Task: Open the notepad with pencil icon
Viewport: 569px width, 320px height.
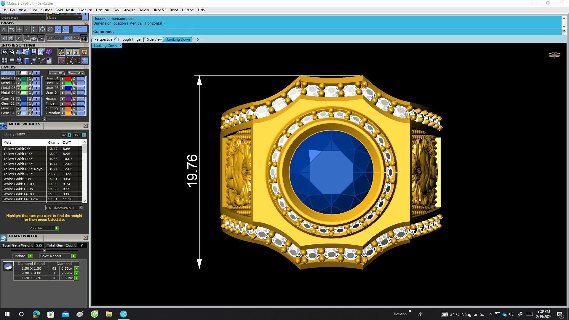Action: 41,52
